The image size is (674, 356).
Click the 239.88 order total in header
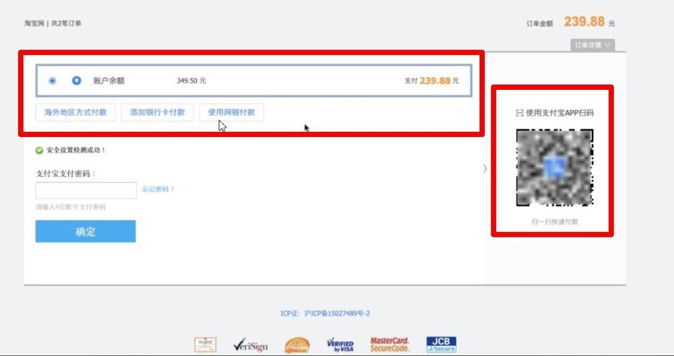pyautogui.click(x=584, y=22)
